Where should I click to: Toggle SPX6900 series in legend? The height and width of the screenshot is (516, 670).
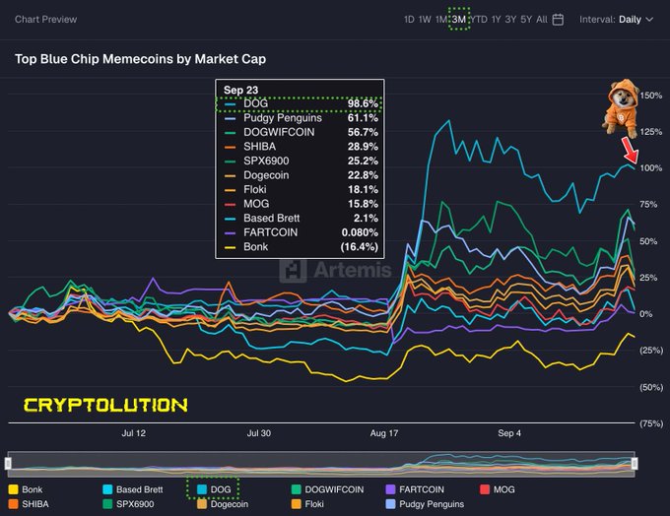pyautogui.click(x=129, y=504)
